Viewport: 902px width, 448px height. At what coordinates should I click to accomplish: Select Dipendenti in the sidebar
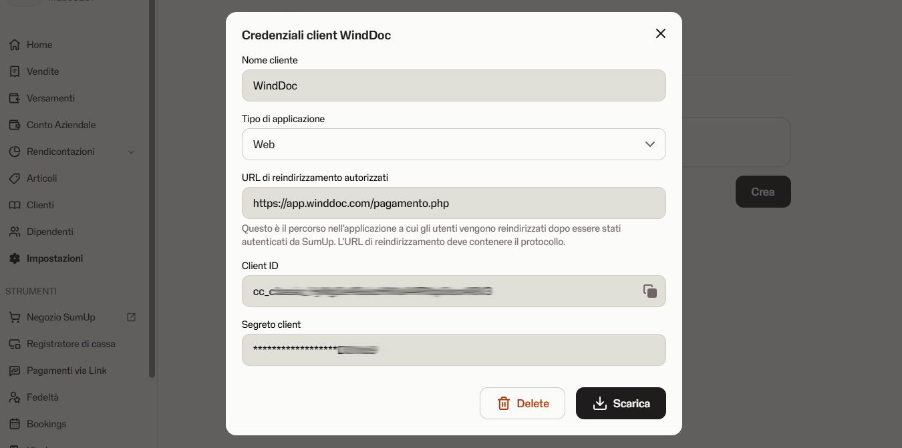(50, 232)
